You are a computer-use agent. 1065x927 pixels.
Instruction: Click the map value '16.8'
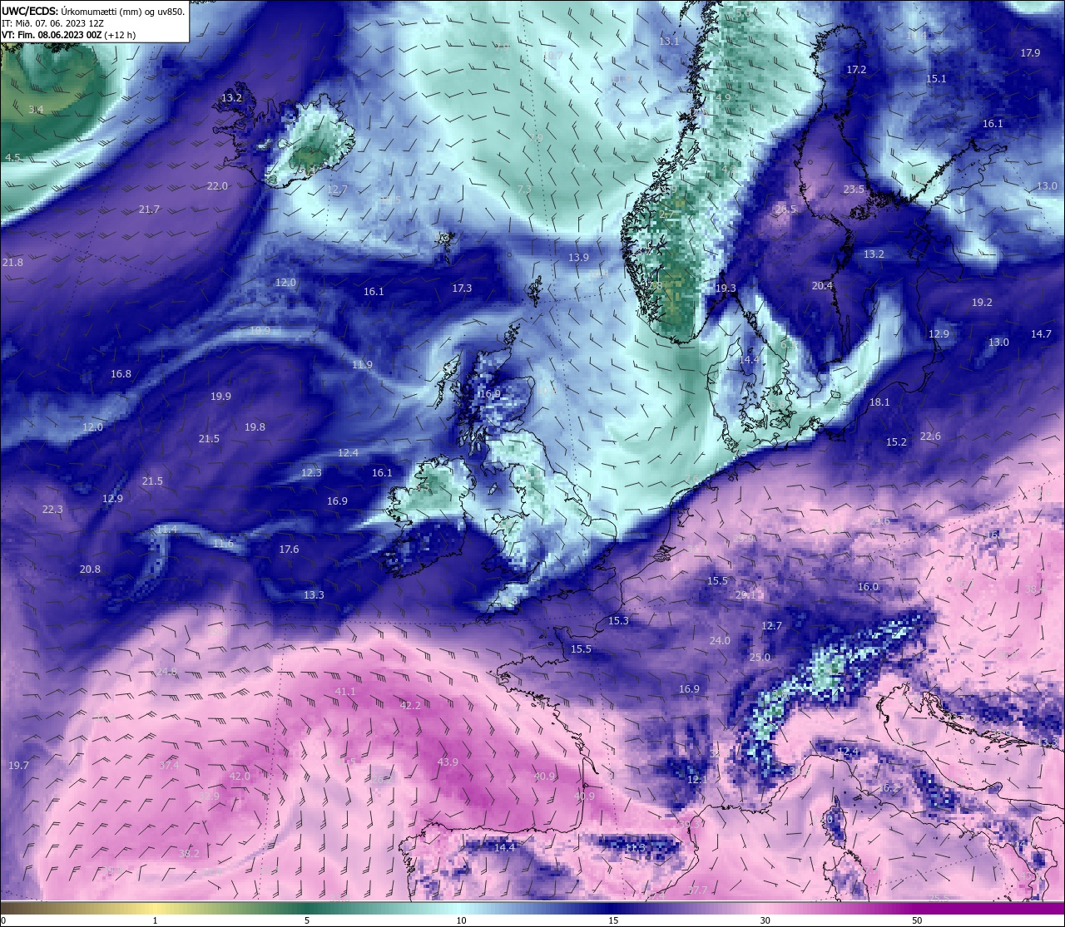(121, 374)
